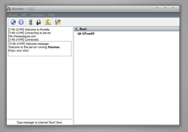Open the Configure menu
This screenshot has height=132, width=188.
pyautogui.click(x=37, y=15)
